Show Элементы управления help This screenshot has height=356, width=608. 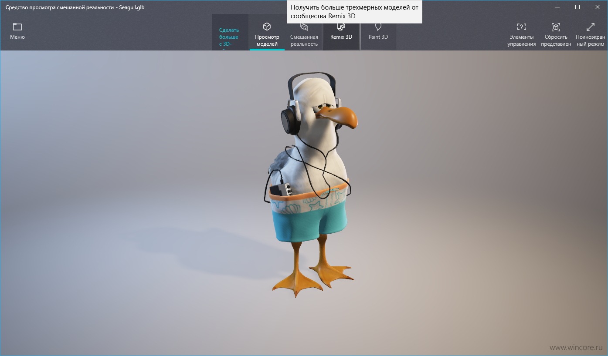click(522, 34)
